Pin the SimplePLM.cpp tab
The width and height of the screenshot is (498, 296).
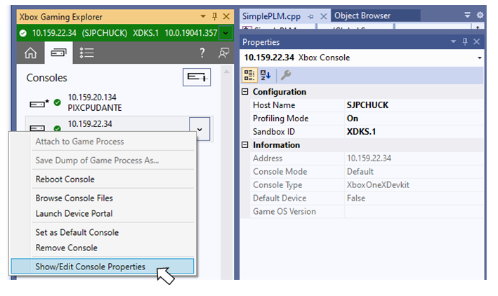click(x=310, y=17)
